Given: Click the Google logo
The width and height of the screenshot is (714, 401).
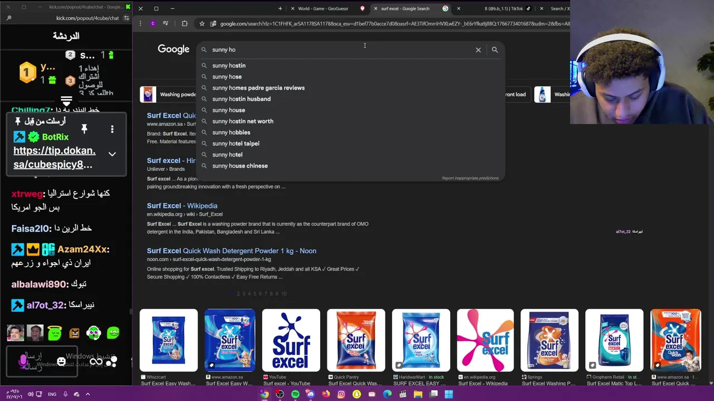Looking at the screenshot, I should 173,49.
